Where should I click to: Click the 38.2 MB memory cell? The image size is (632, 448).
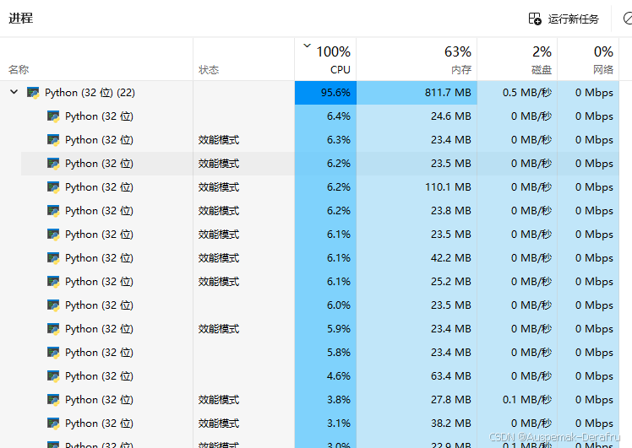coord(417,424)
